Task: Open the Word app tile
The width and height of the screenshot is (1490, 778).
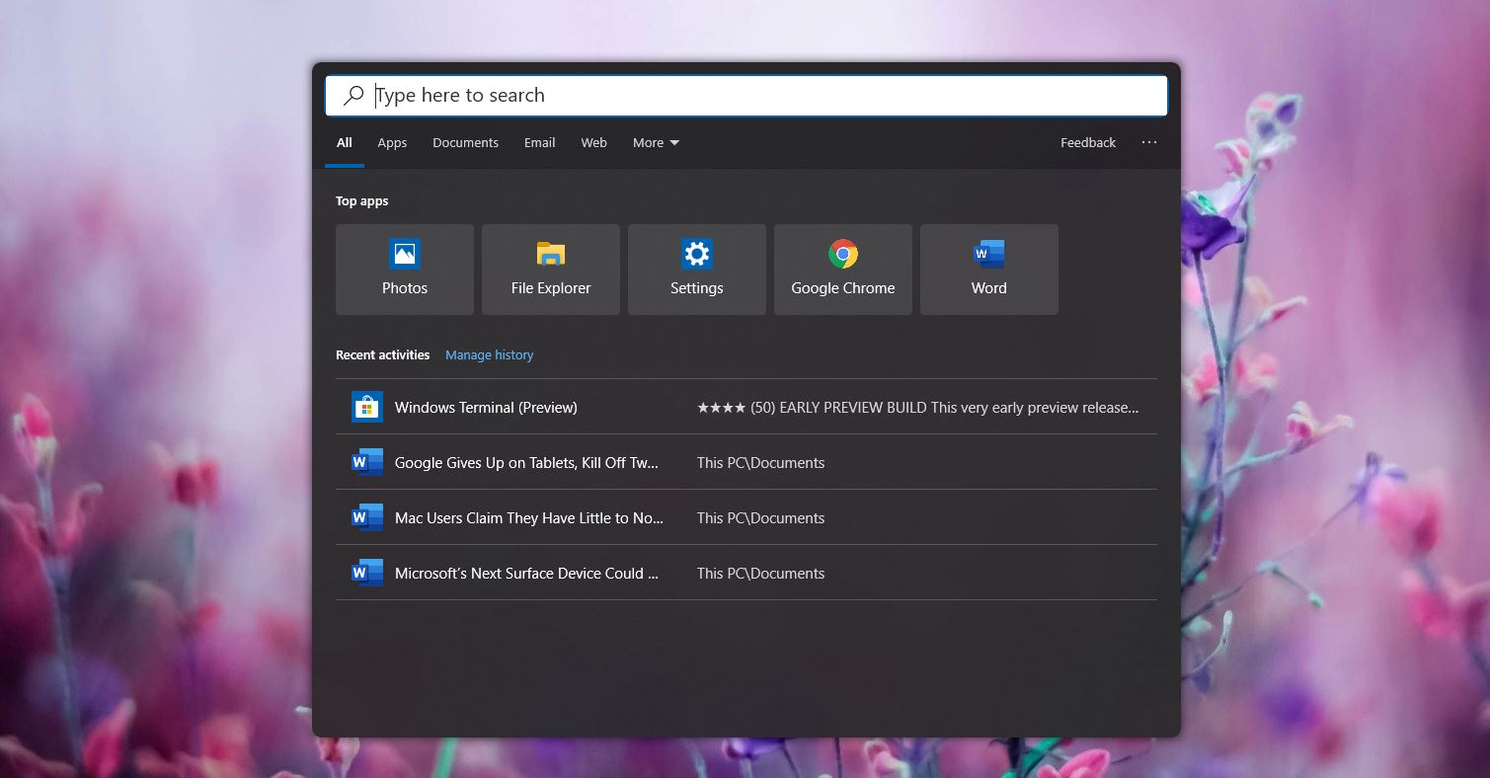Action: tap(989, 270)
